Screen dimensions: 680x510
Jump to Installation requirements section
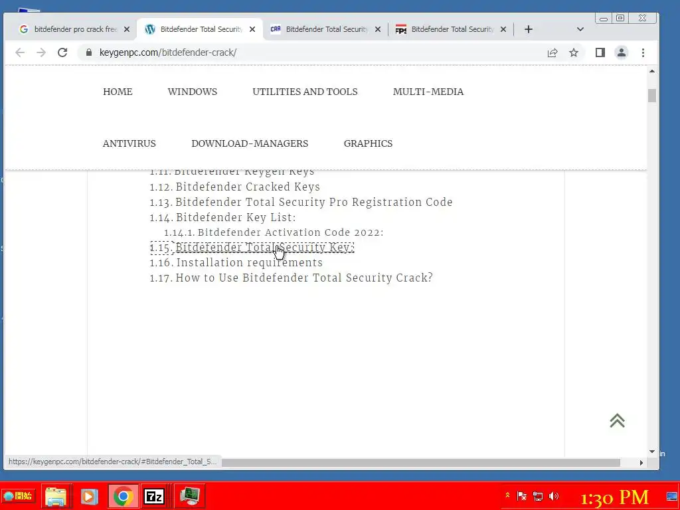pos(250,263)
